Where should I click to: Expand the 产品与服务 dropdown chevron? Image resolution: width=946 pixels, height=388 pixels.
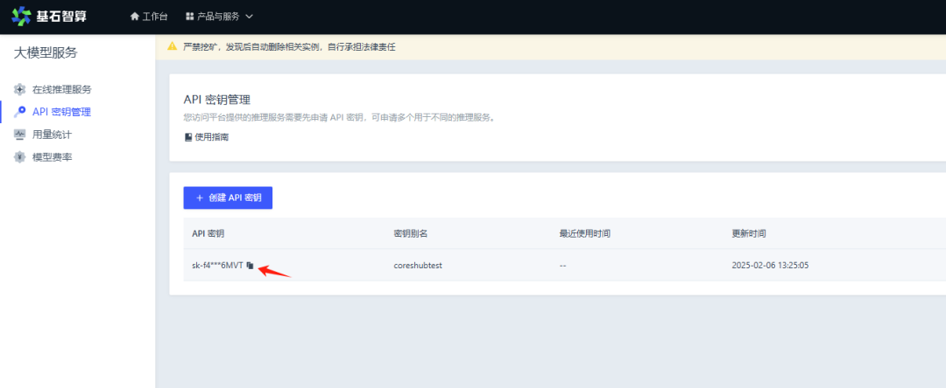250,17
